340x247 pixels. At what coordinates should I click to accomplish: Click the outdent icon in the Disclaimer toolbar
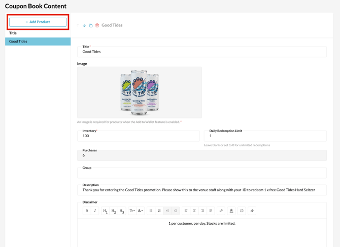[167, 211]
